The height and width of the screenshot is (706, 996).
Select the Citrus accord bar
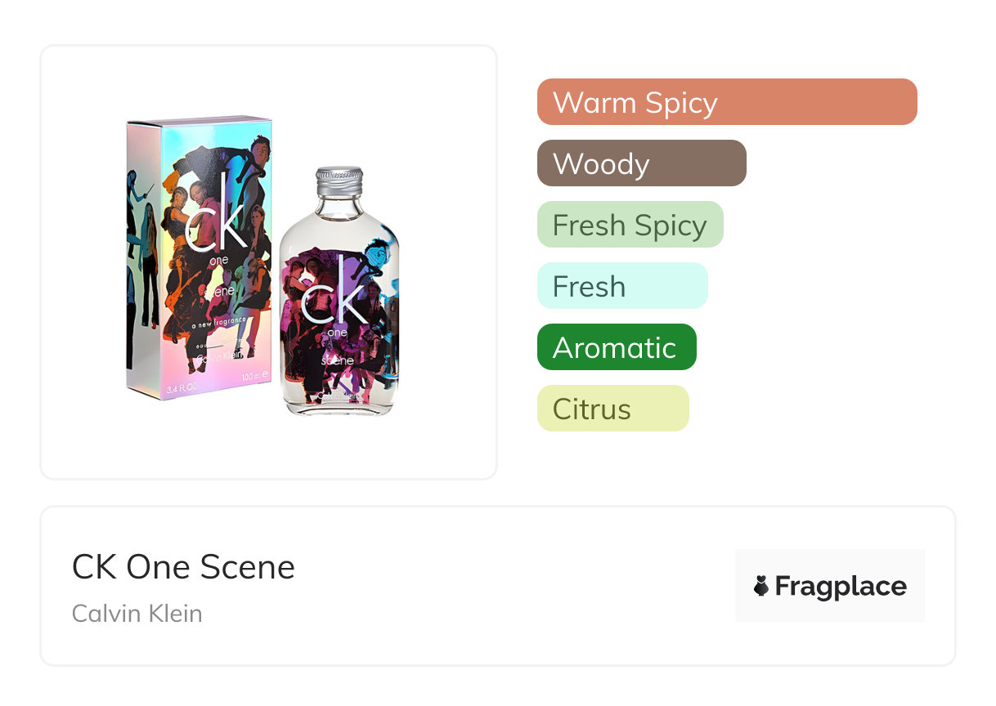pyautogui.click(x=613, y=409)
